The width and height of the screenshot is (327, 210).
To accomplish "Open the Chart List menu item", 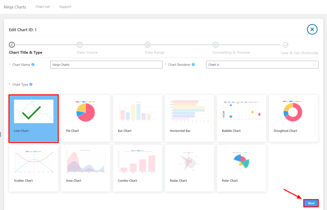I will 42,7.
